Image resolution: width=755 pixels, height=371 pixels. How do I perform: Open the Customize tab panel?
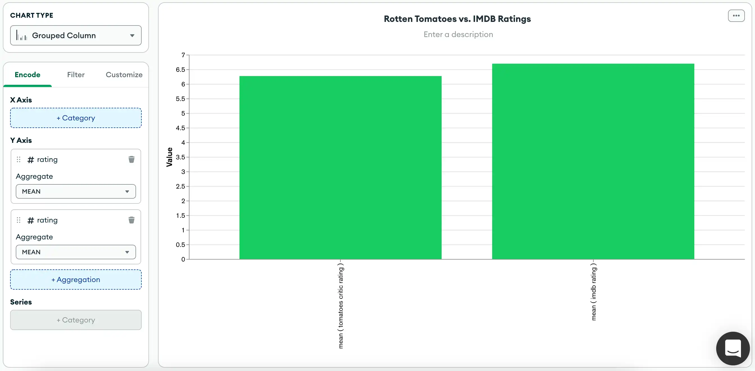[x=124, y=74]
